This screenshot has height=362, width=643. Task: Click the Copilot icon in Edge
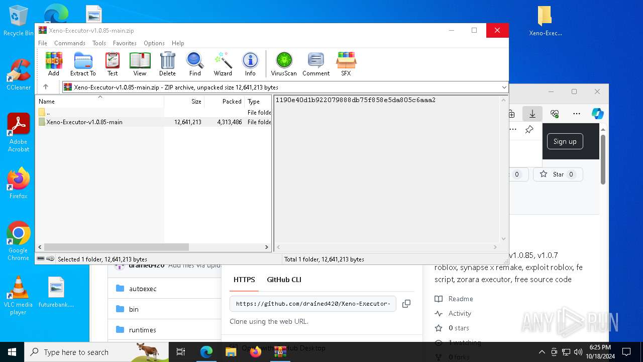[597, 114]
